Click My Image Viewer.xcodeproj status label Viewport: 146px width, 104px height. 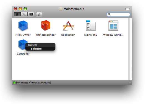coord(33,83)
